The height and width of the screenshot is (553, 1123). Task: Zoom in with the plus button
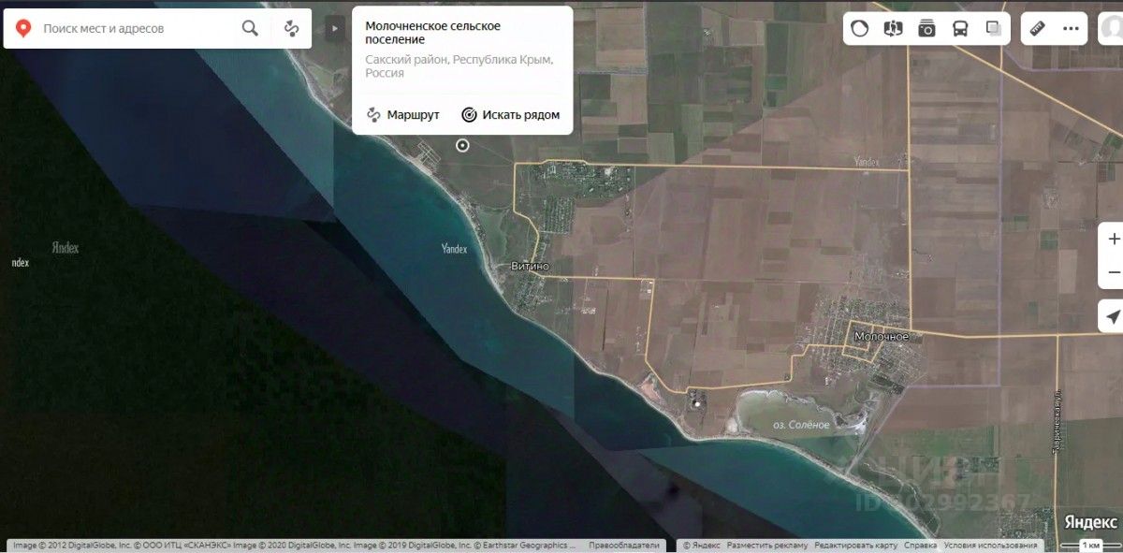point(1113,240)
